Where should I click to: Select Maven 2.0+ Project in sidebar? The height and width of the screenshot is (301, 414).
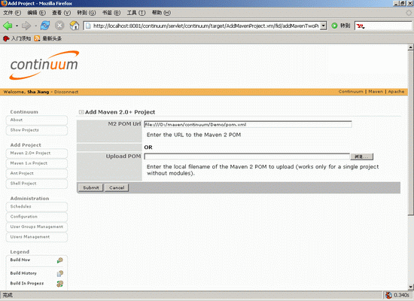pos(37,154)
